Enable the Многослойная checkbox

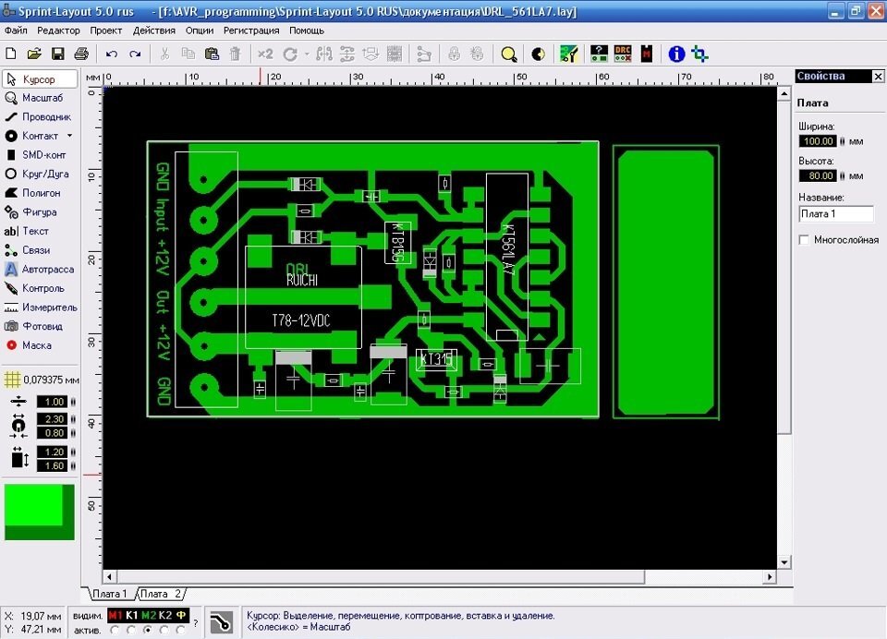click(x=804, y=240)
